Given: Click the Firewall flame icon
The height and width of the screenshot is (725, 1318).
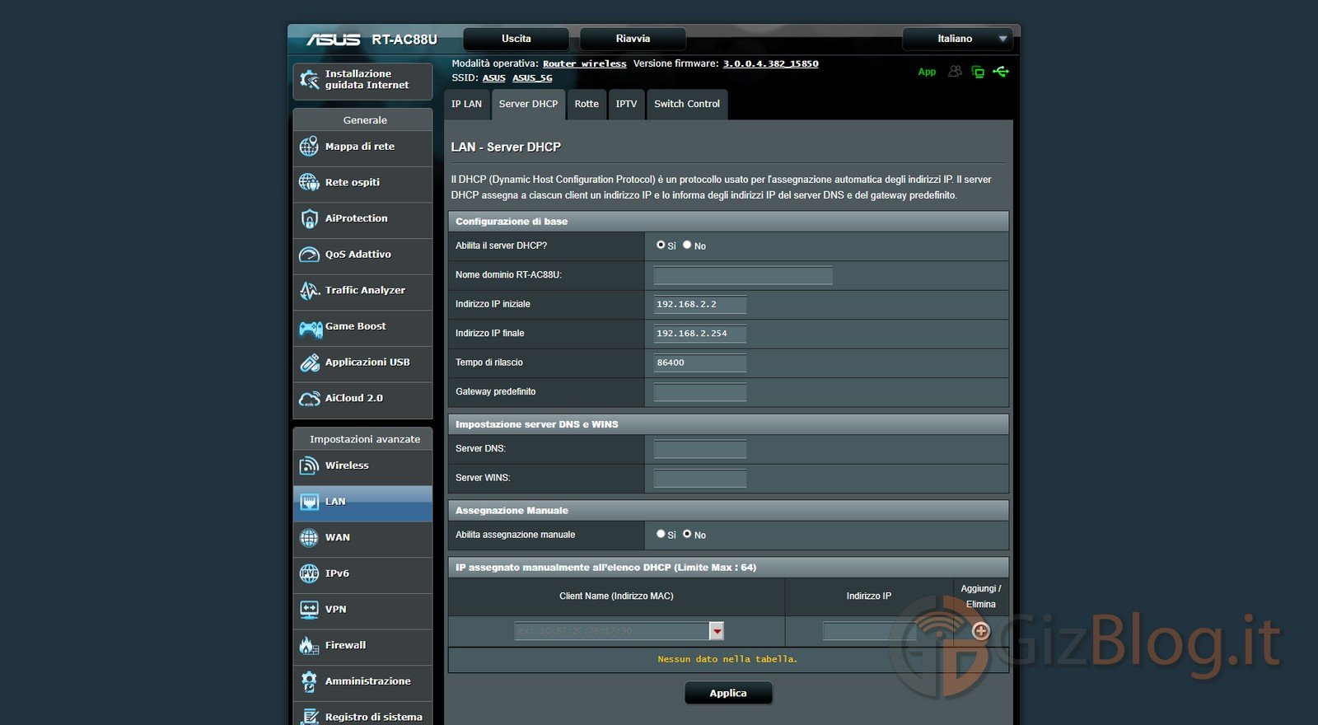Looking at the screenshot, I should pos(309,645).
